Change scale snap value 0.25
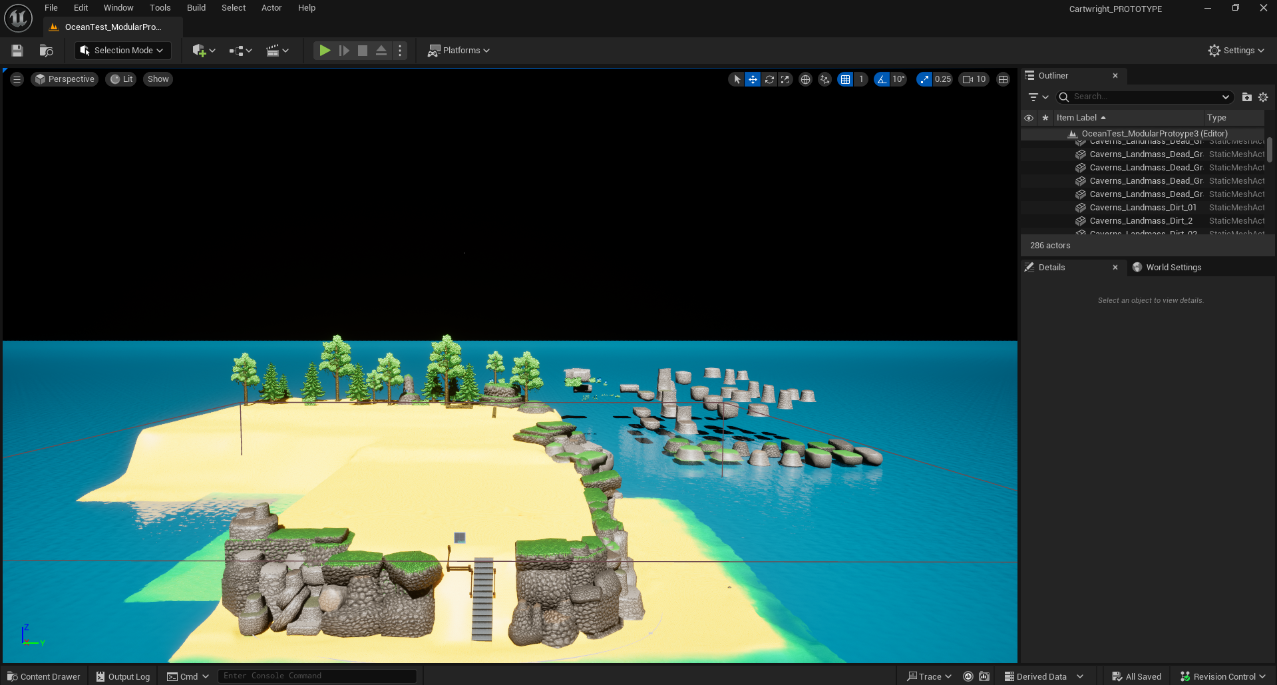1277x685 pixels. (943, 79)
